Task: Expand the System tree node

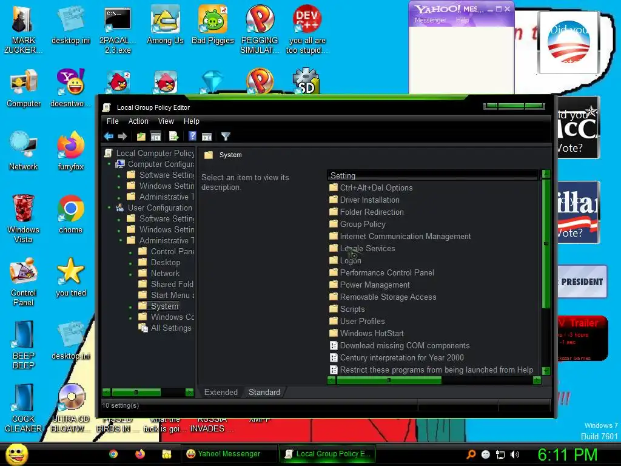Action: point(131,306)
